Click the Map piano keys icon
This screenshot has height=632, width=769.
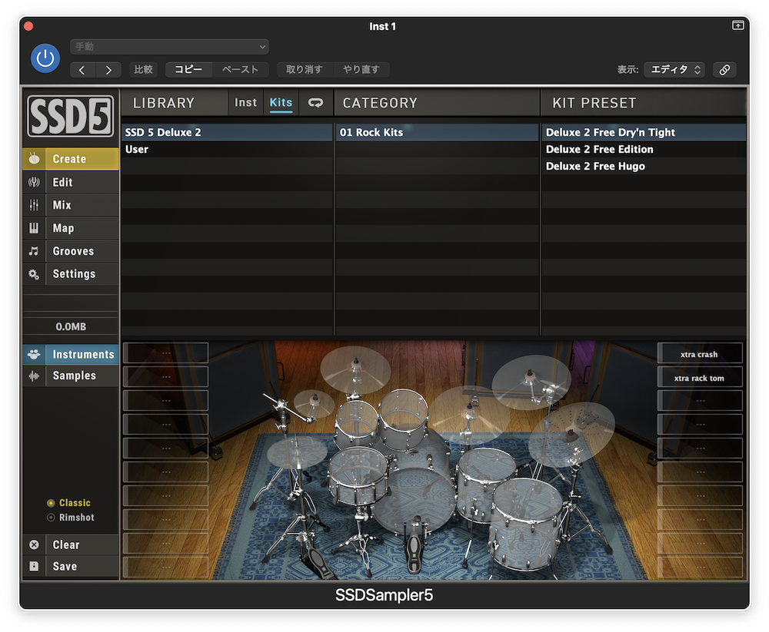coord(34,228)
